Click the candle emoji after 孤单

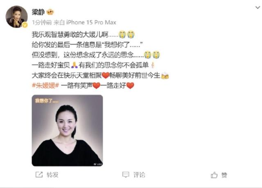pyautogui.click(x=152, y=65)
